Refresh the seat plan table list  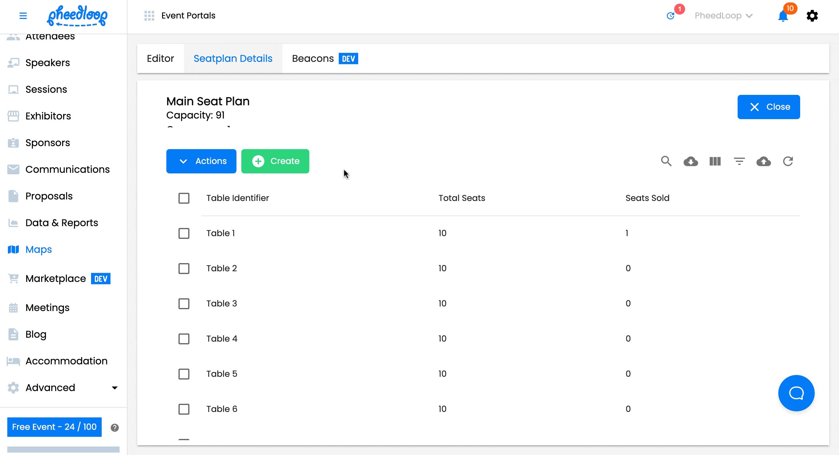point(788,161)
